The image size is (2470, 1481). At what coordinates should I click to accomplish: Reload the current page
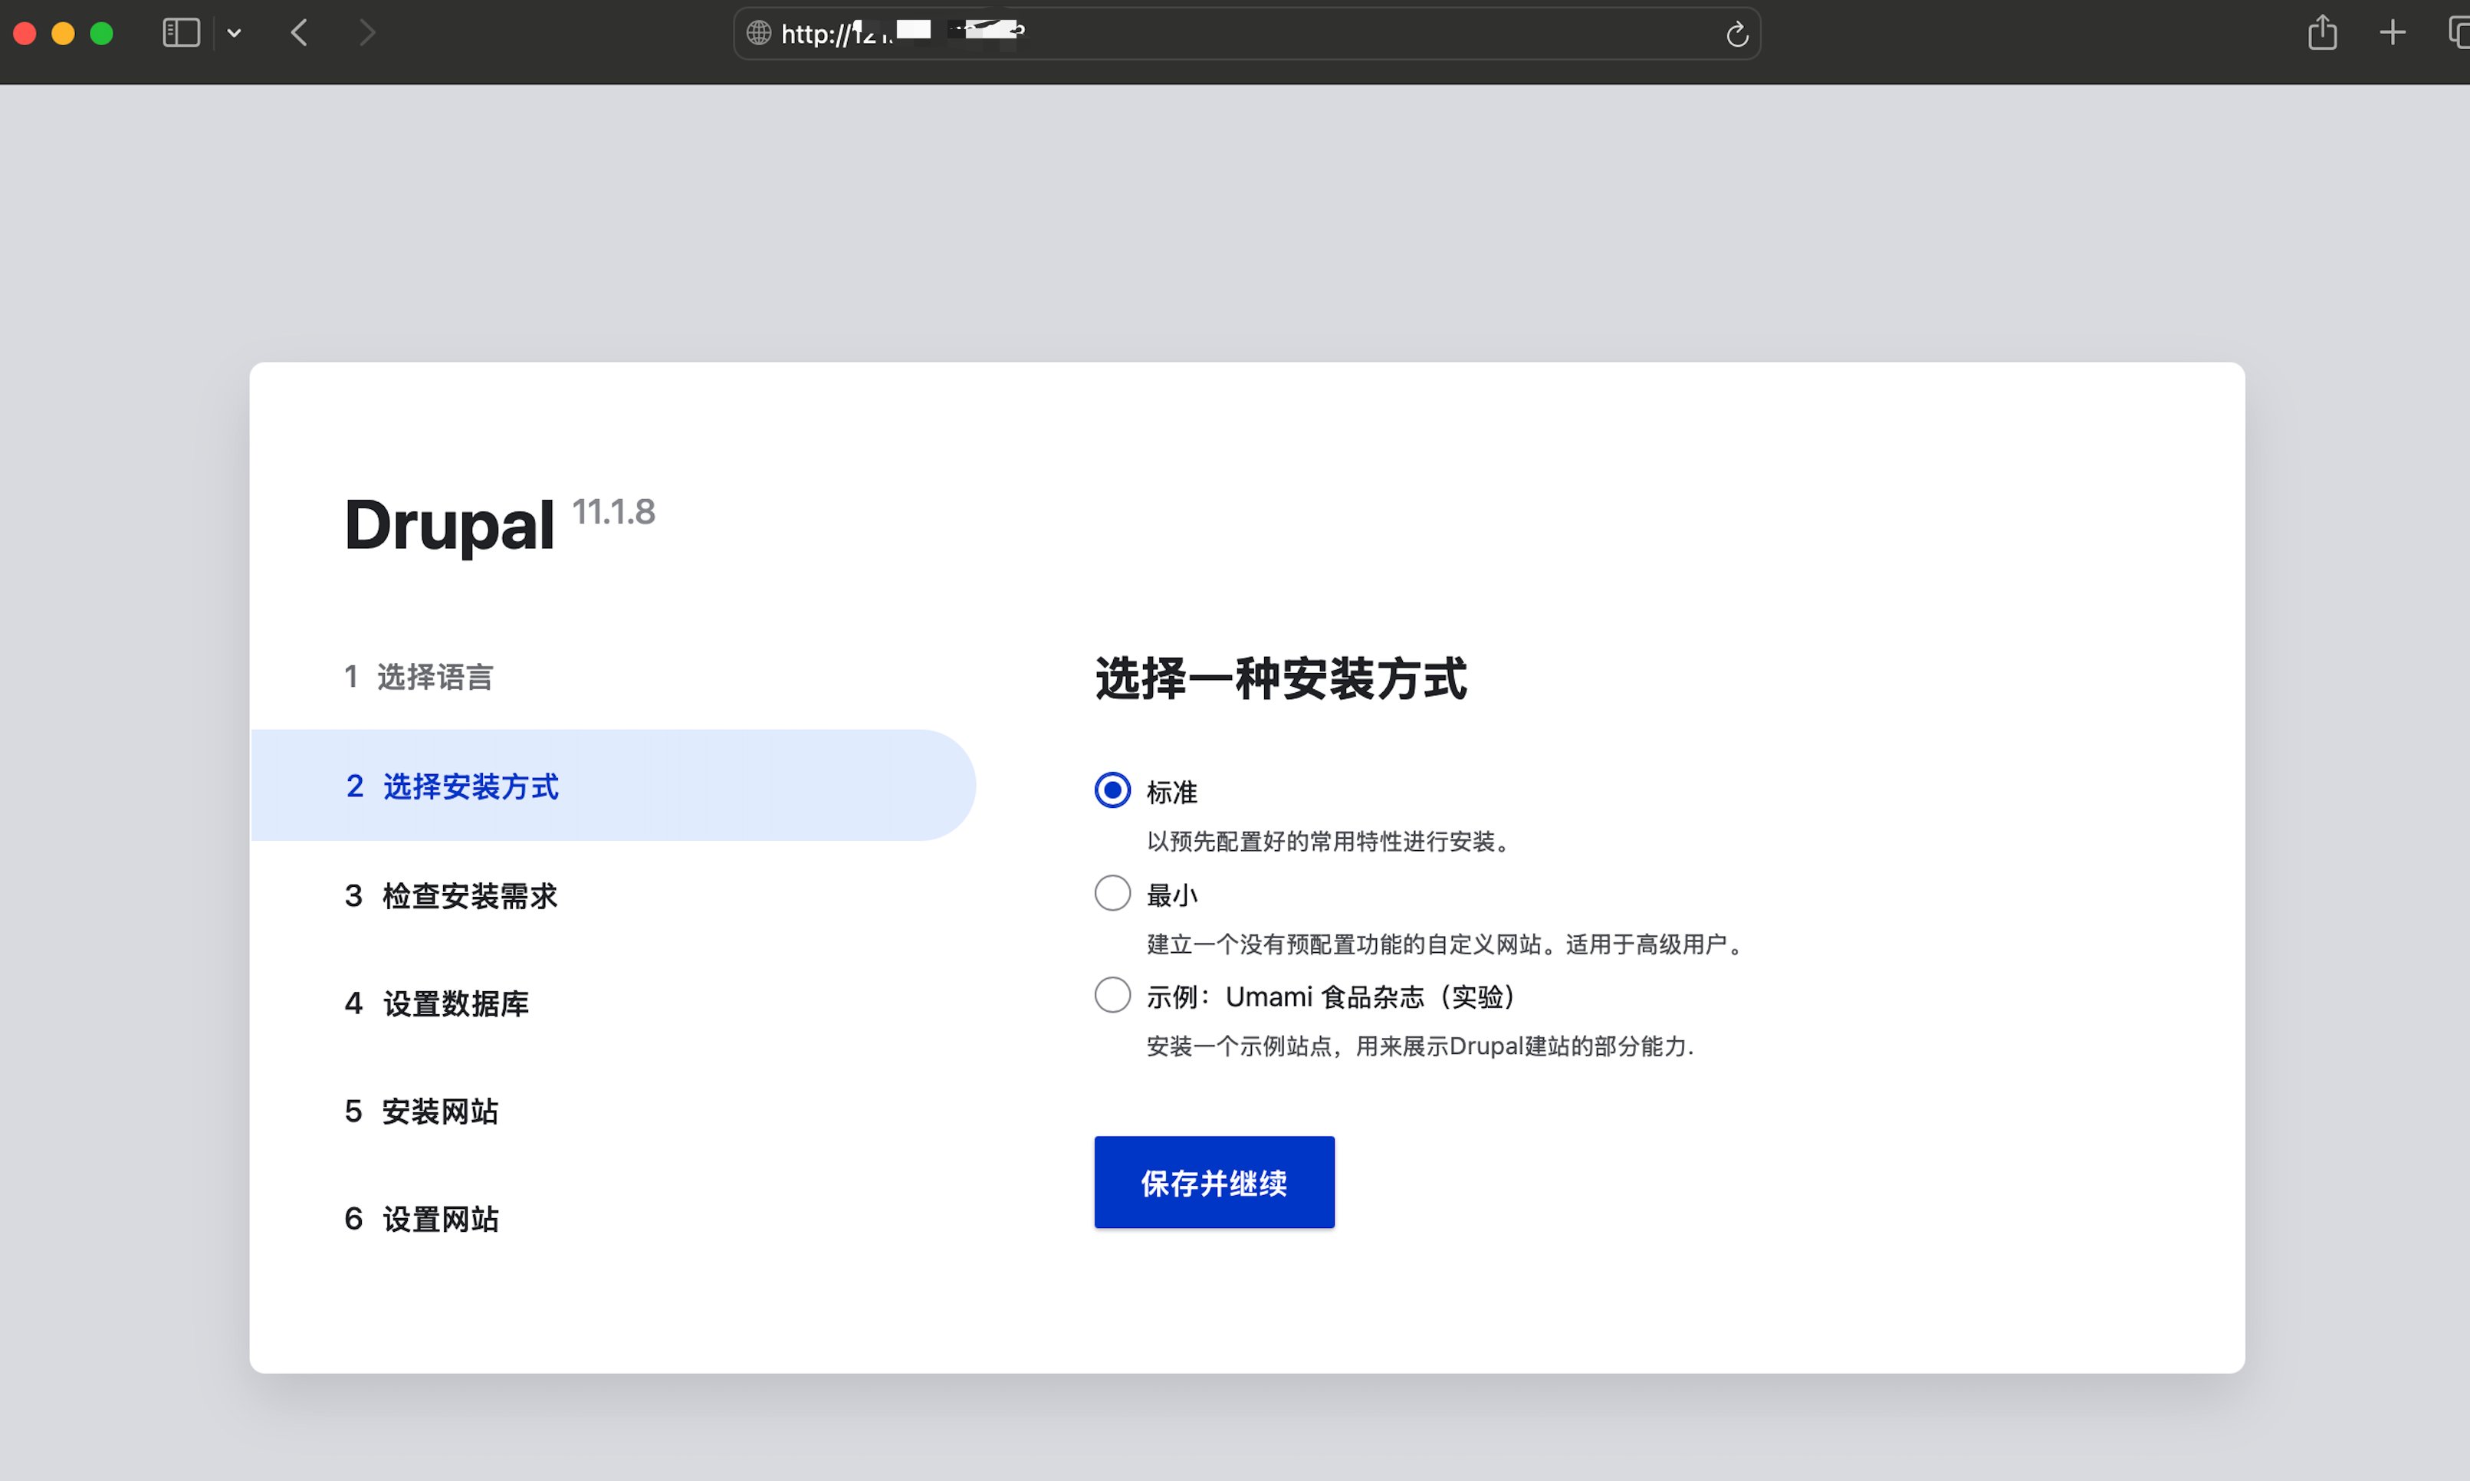[1736, 34]
